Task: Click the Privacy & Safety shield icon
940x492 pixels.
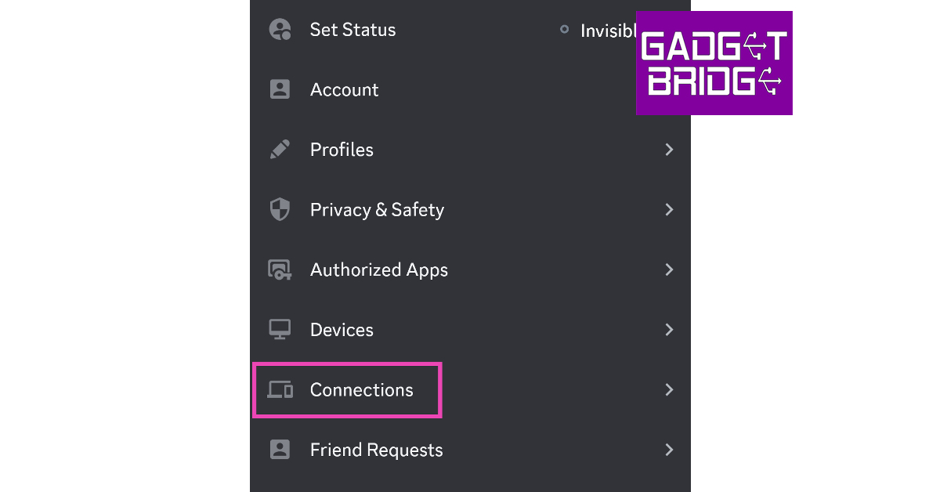Action: coord(280,209)
